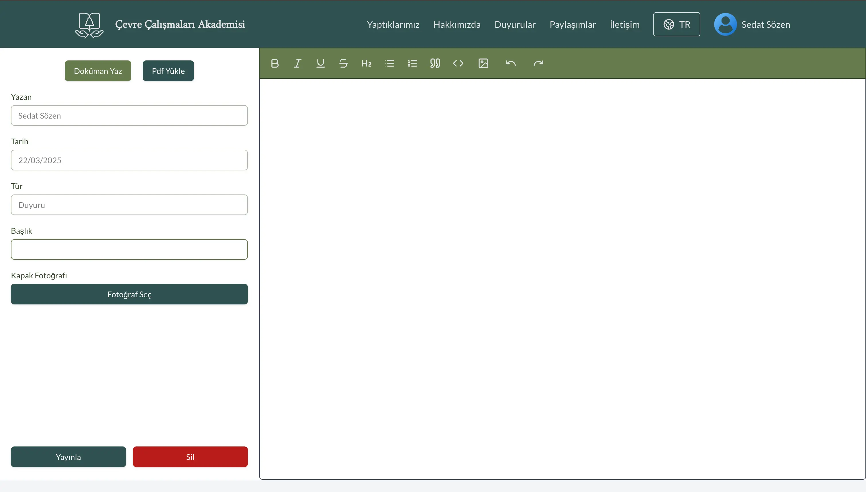Viewport: 866px width, 492px height.
Task: Click the Tür field showing Duyuru
Action: (130, 205)
